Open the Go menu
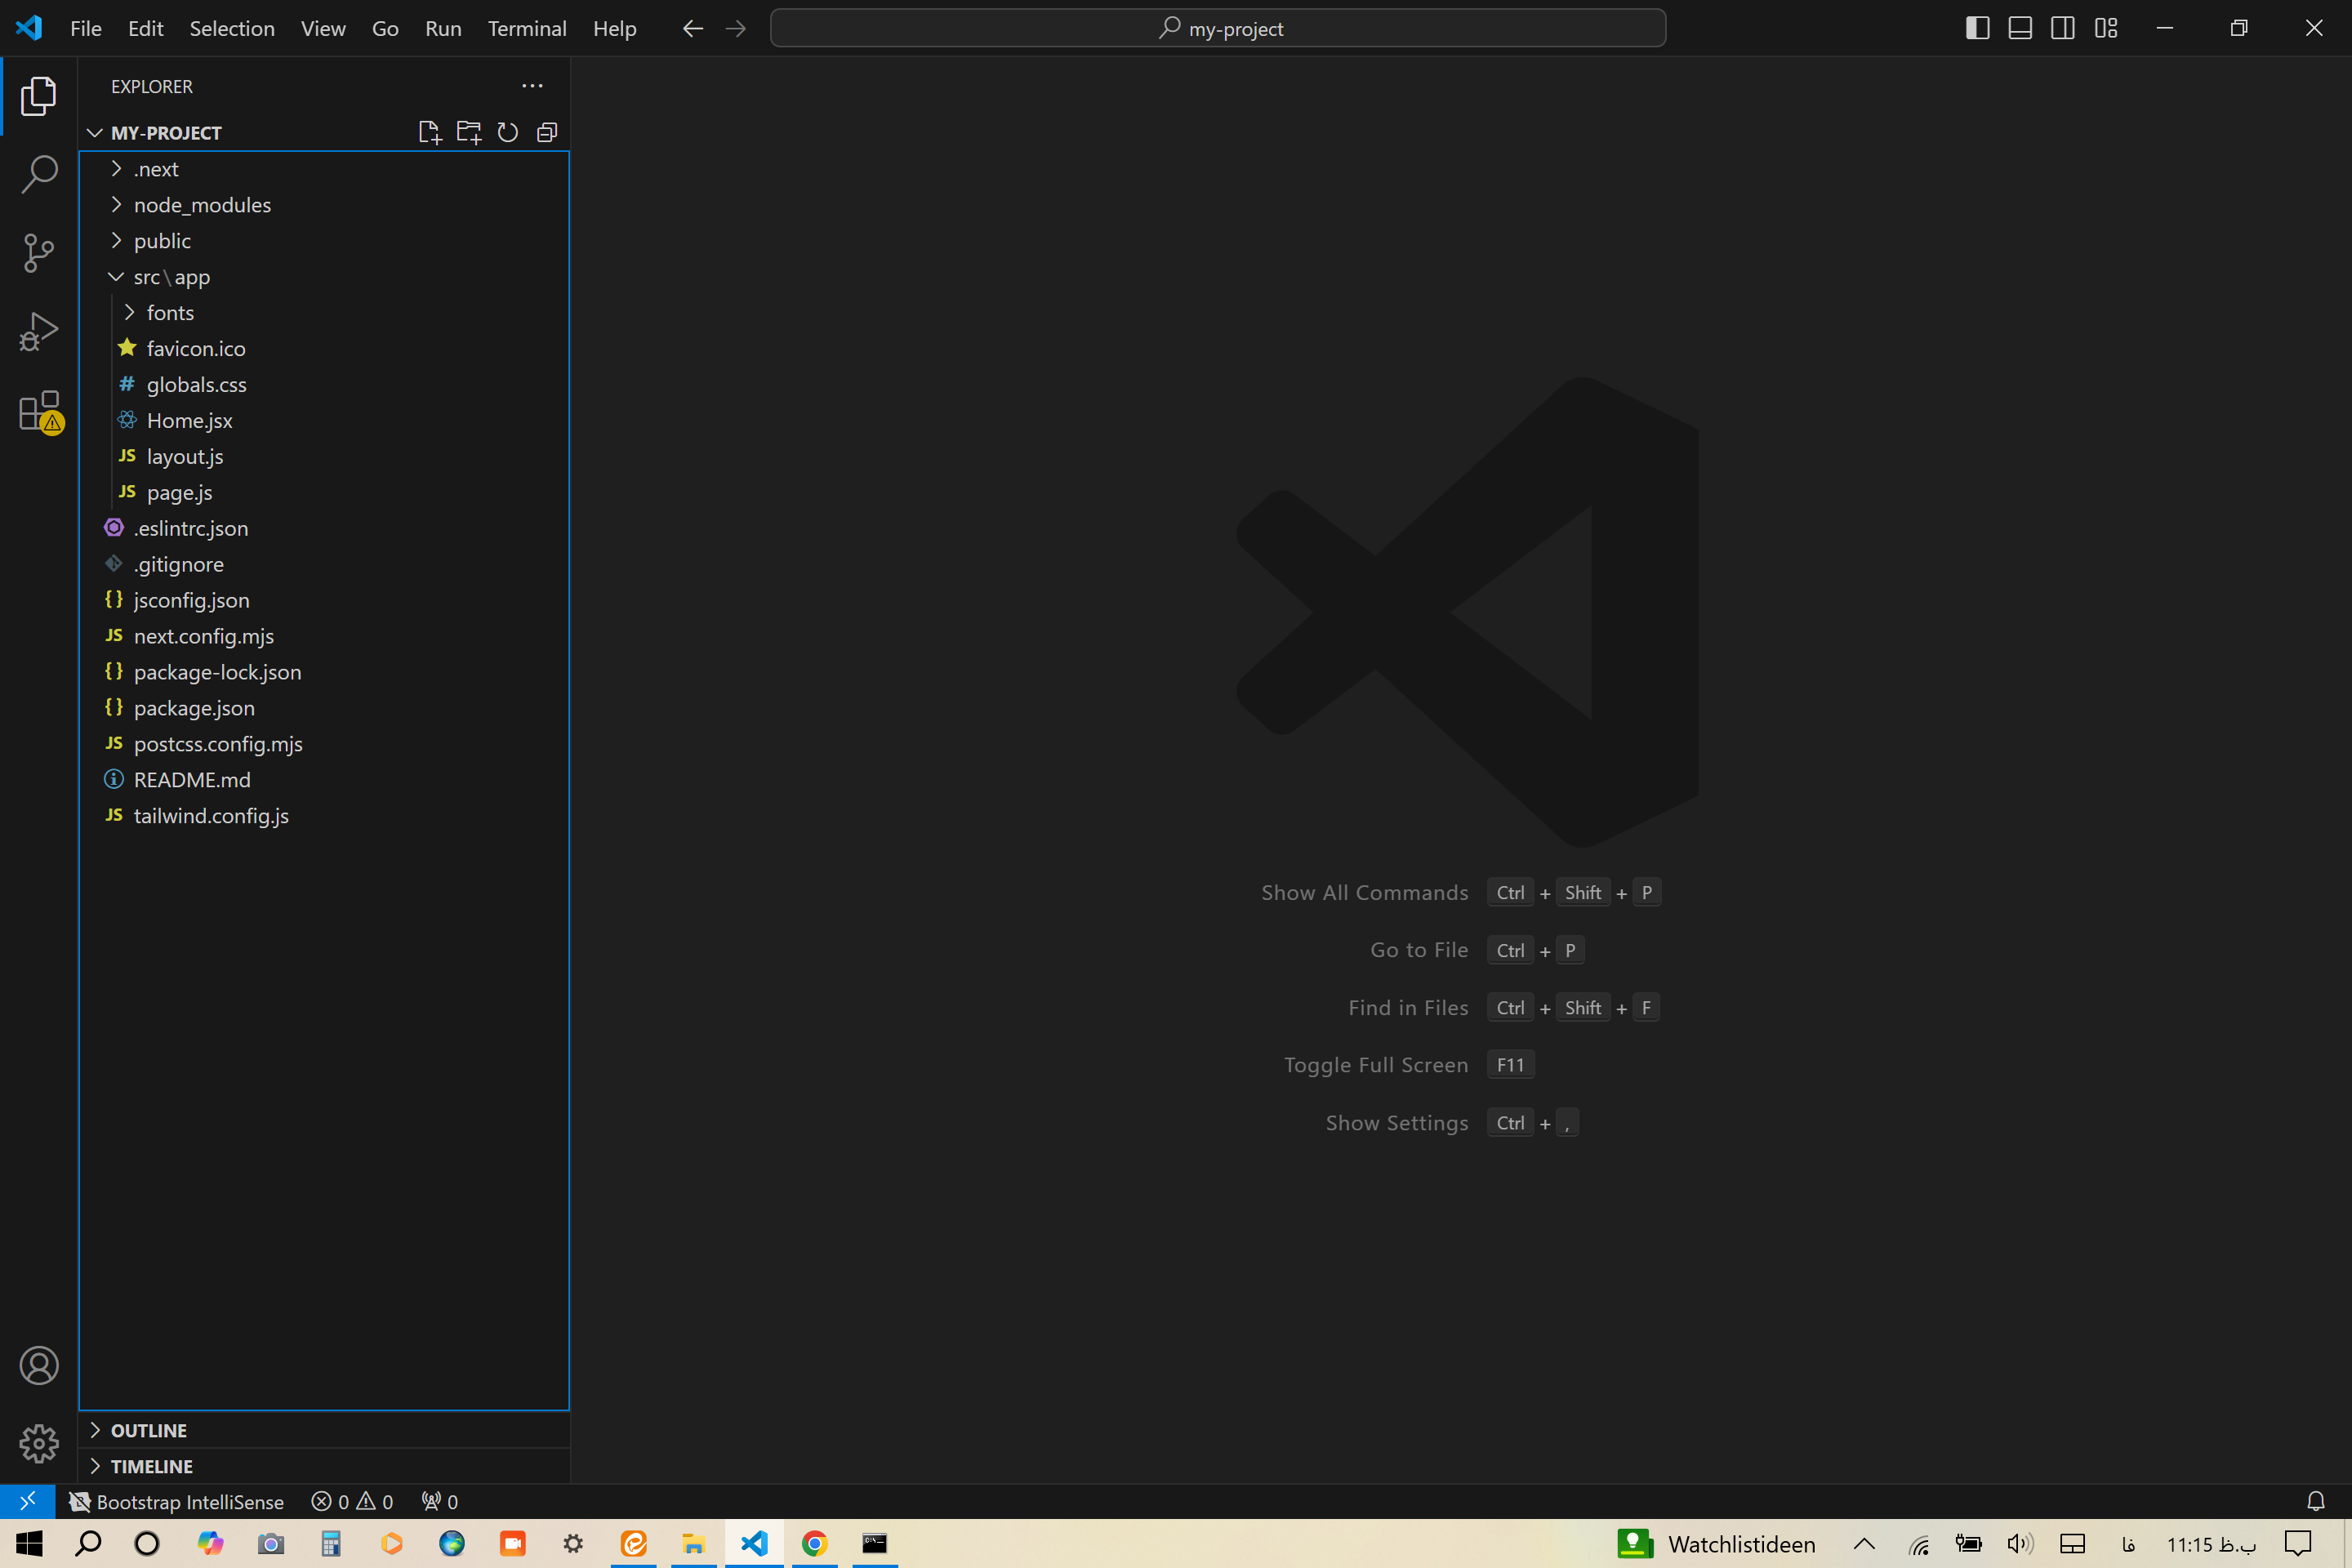 (x=385, y=28)
